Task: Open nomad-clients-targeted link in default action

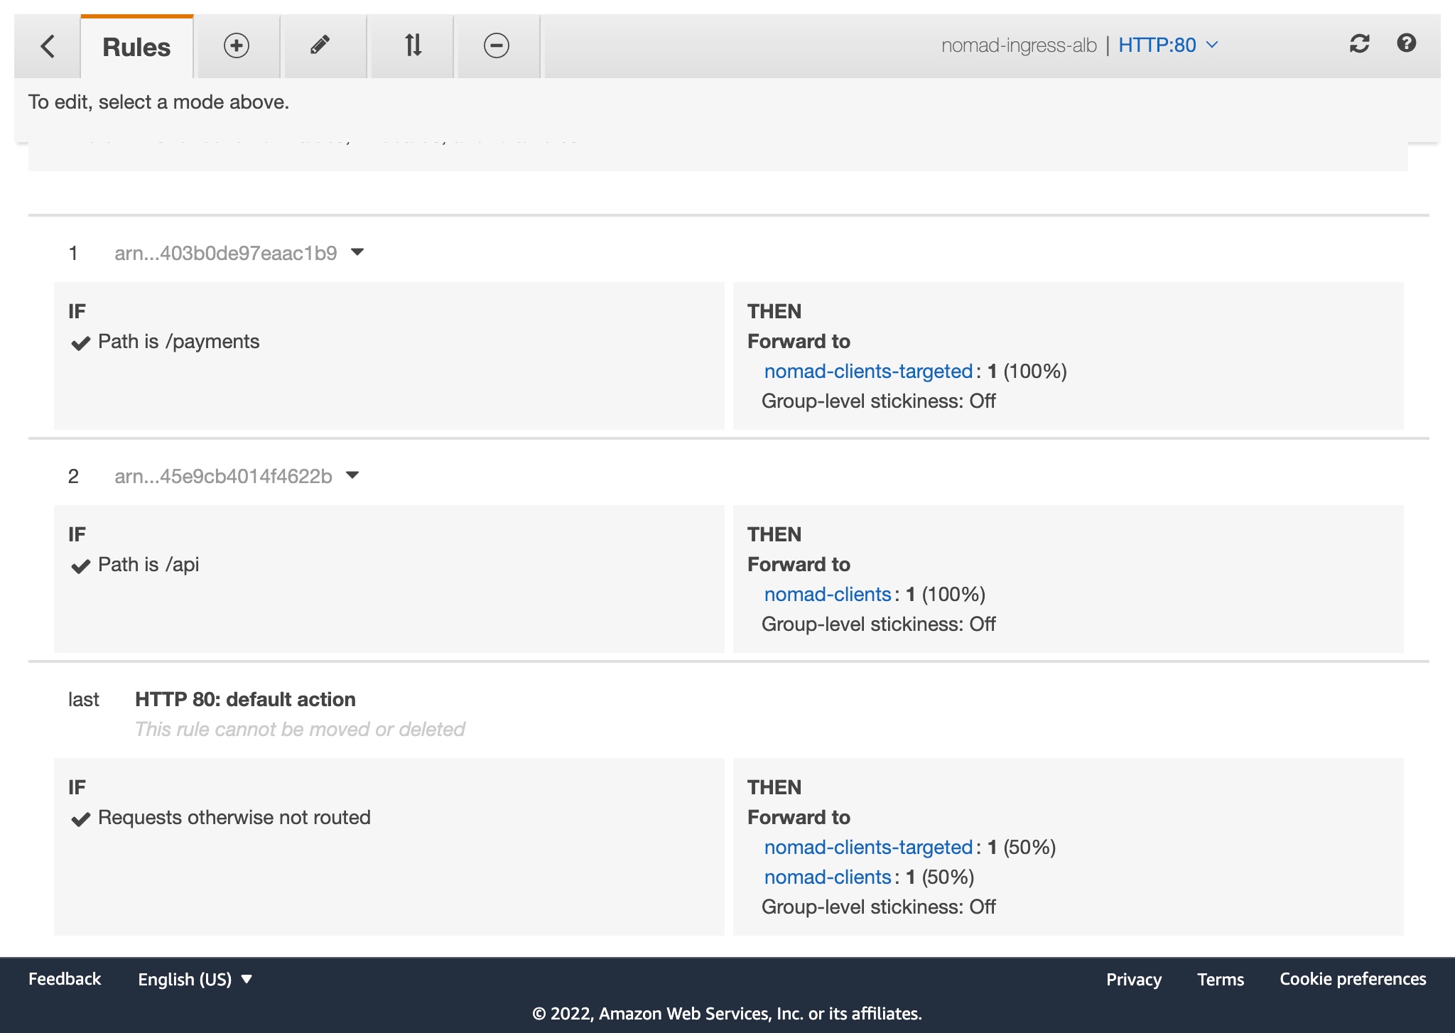Action: 868,847
